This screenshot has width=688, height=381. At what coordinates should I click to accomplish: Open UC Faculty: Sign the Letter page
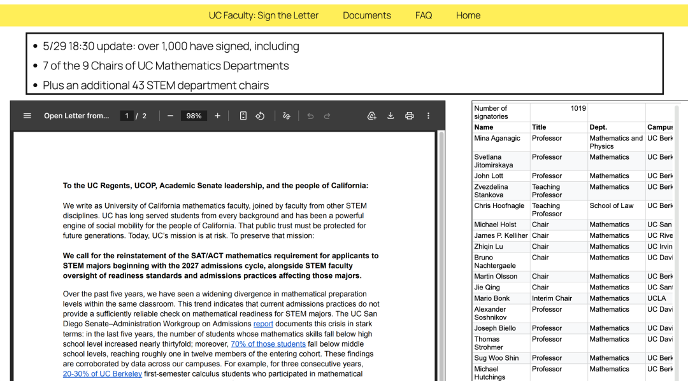click(263, 15)
